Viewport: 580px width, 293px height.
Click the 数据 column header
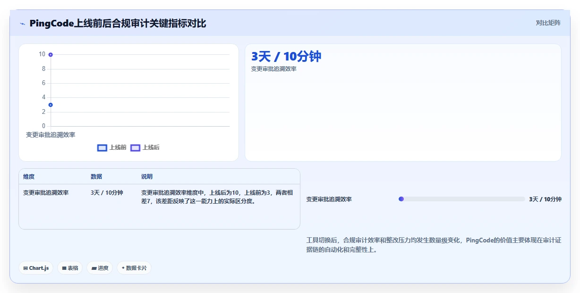pos(96,177)
